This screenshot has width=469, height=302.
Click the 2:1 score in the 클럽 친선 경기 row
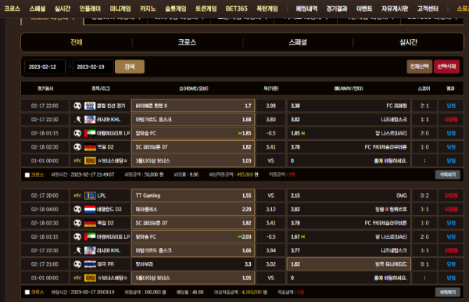(x=424, y=106)
